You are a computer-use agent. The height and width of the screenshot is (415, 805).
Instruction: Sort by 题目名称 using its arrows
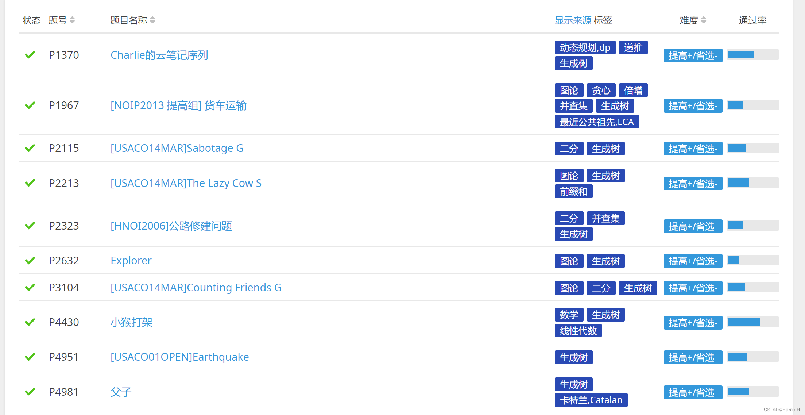tap(152, 20)
